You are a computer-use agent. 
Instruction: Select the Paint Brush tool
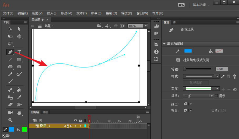tap(19, 74)
